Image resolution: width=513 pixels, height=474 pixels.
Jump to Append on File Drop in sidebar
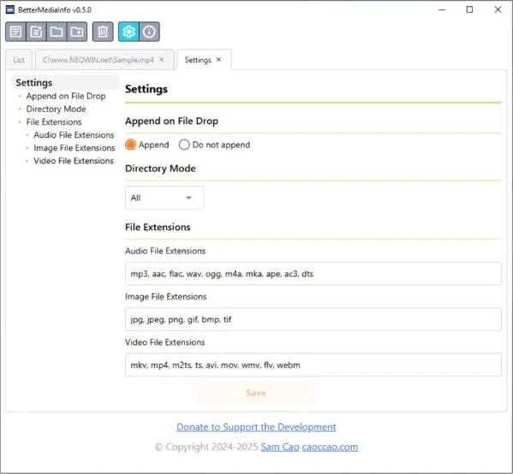point(66,96)
